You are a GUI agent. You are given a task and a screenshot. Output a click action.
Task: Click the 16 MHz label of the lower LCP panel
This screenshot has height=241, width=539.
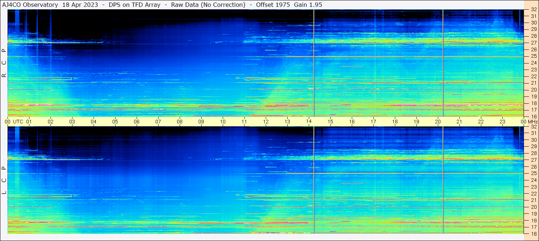tap(534, 233)
